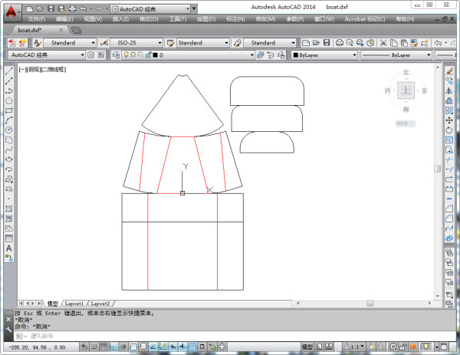Select the Multiline Text tool
Screen dimensions: 460x355
point(8,248)
